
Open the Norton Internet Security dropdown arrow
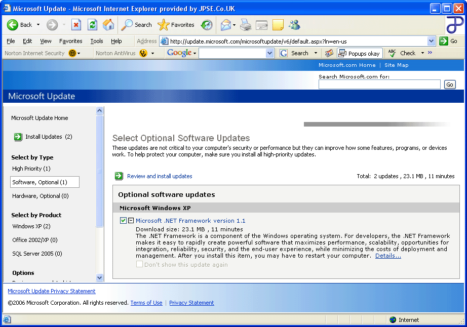[x=79, y=54]
